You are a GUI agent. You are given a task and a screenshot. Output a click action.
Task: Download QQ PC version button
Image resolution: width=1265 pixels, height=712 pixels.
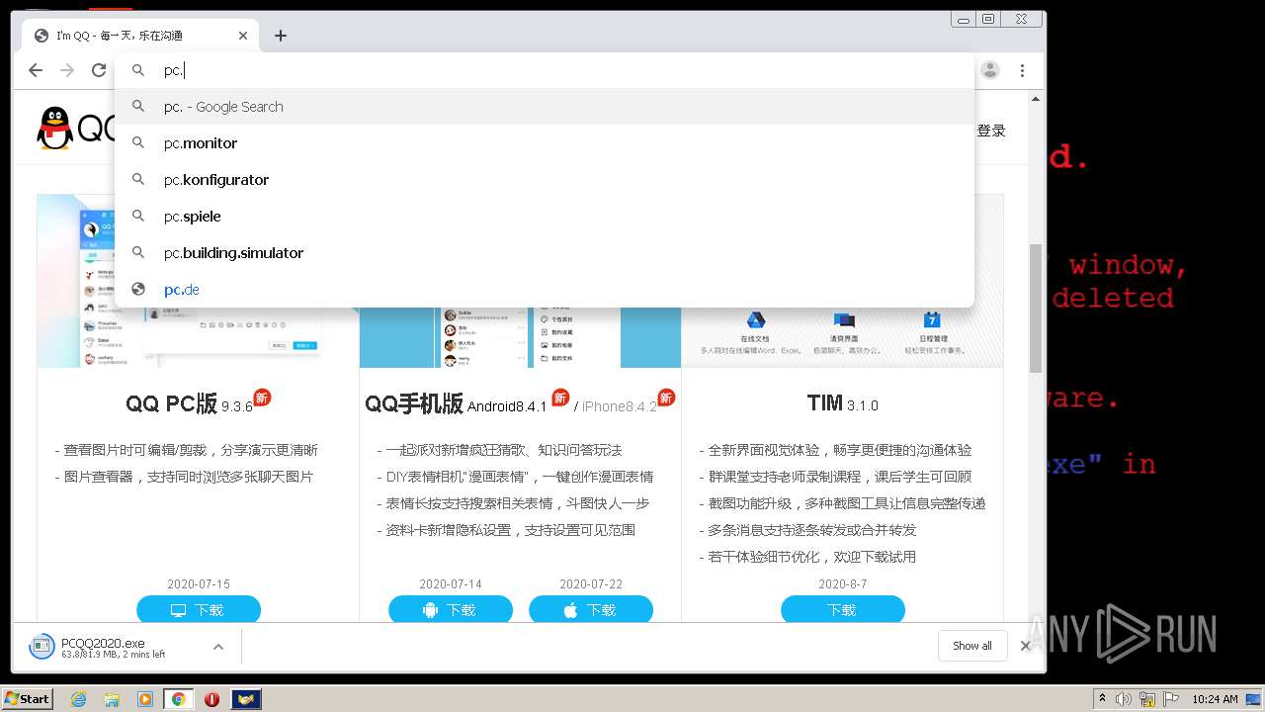coord(199,610)
